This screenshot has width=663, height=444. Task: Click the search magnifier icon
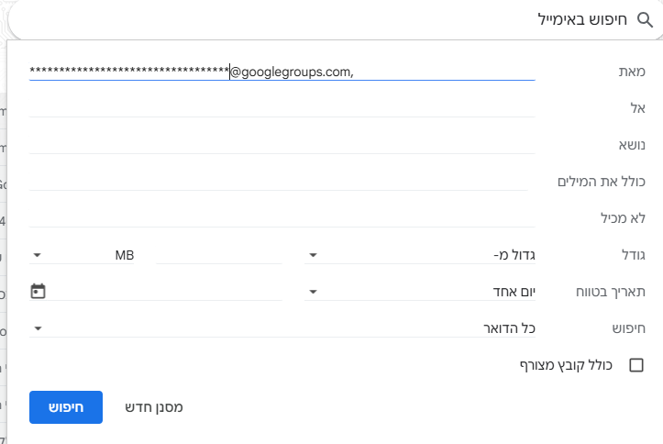(x=643, y=18)
